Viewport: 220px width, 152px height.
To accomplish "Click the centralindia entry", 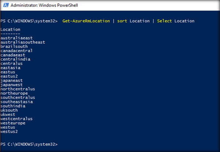I will [15, 59].
